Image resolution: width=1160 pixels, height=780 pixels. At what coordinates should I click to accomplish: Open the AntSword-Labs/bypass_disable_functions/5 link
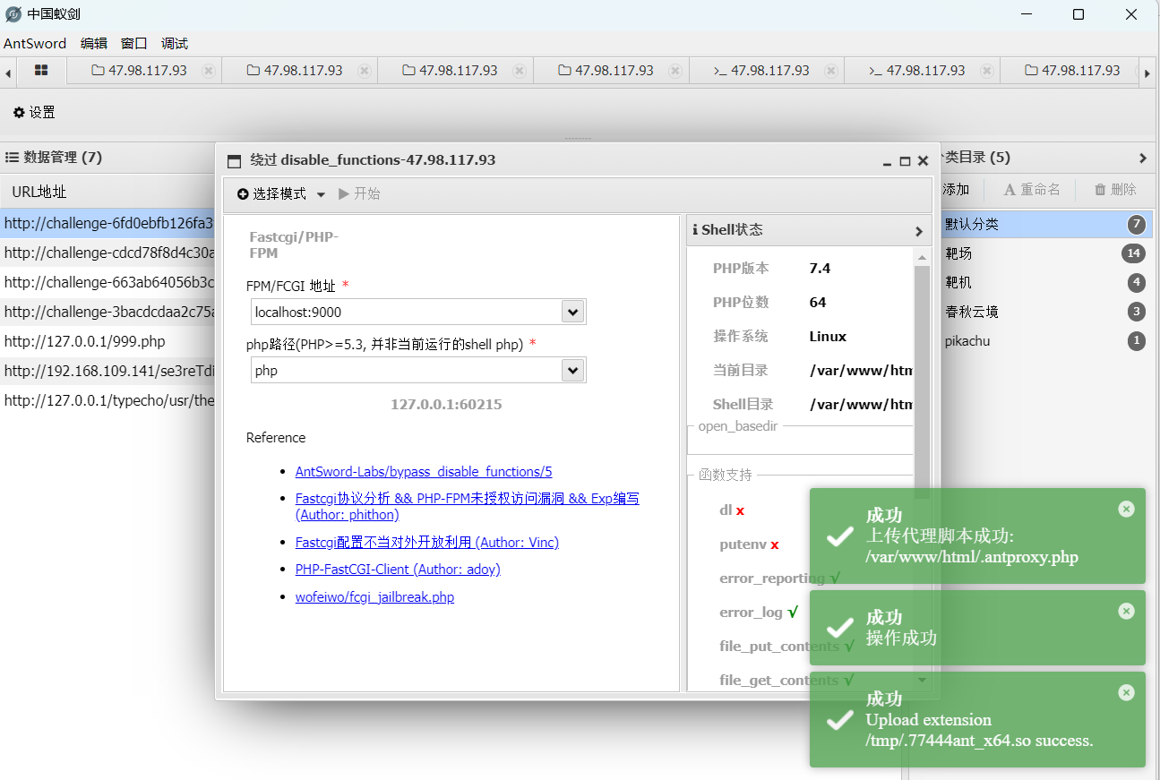(x=424, y=472)
